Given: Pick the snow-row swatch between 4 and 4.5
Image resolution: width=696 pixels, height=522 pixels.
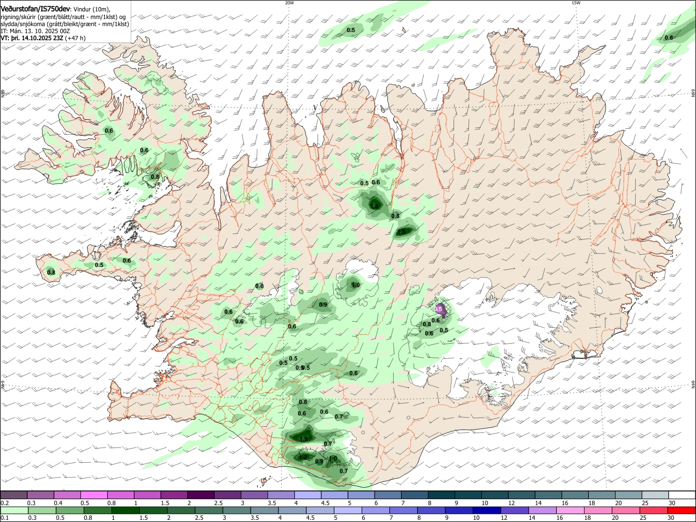Looking at the screenshot, I should (307, 495).
